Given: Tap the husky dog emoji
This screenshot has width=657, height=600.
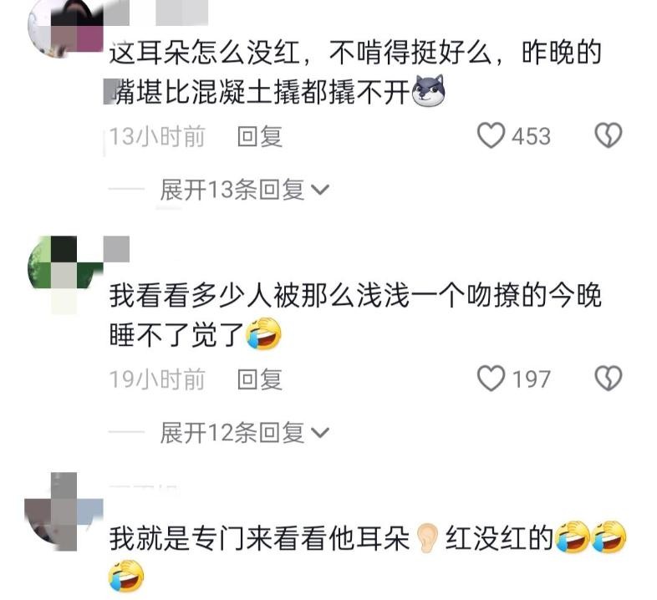Looking at the screenshot, I should pyautogui.click(x=428, y=90).
